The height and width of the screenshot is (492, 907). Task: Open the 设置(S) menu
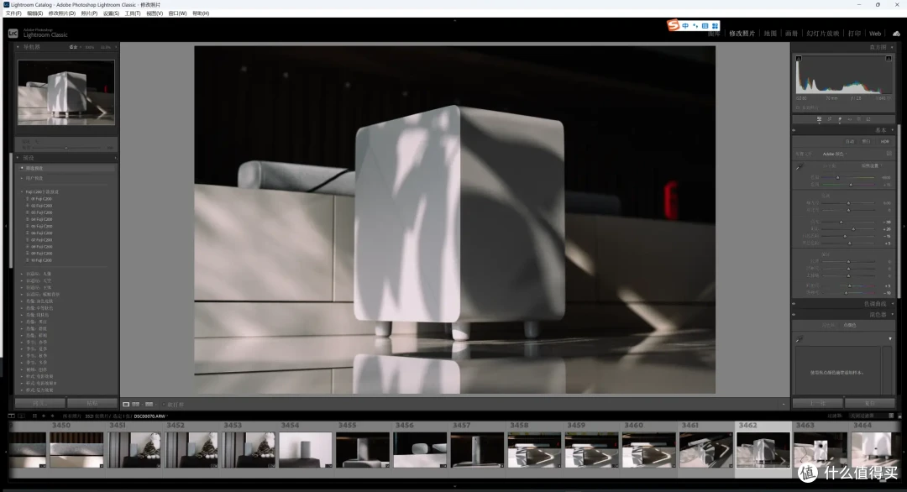pyautogui.click(x=111, y=13)
